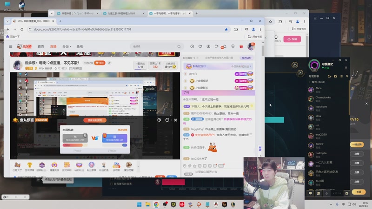Screen dimensions: 372x209
Task: Open the 互动预言 trophy icon
Action: (x=29, y=167)
